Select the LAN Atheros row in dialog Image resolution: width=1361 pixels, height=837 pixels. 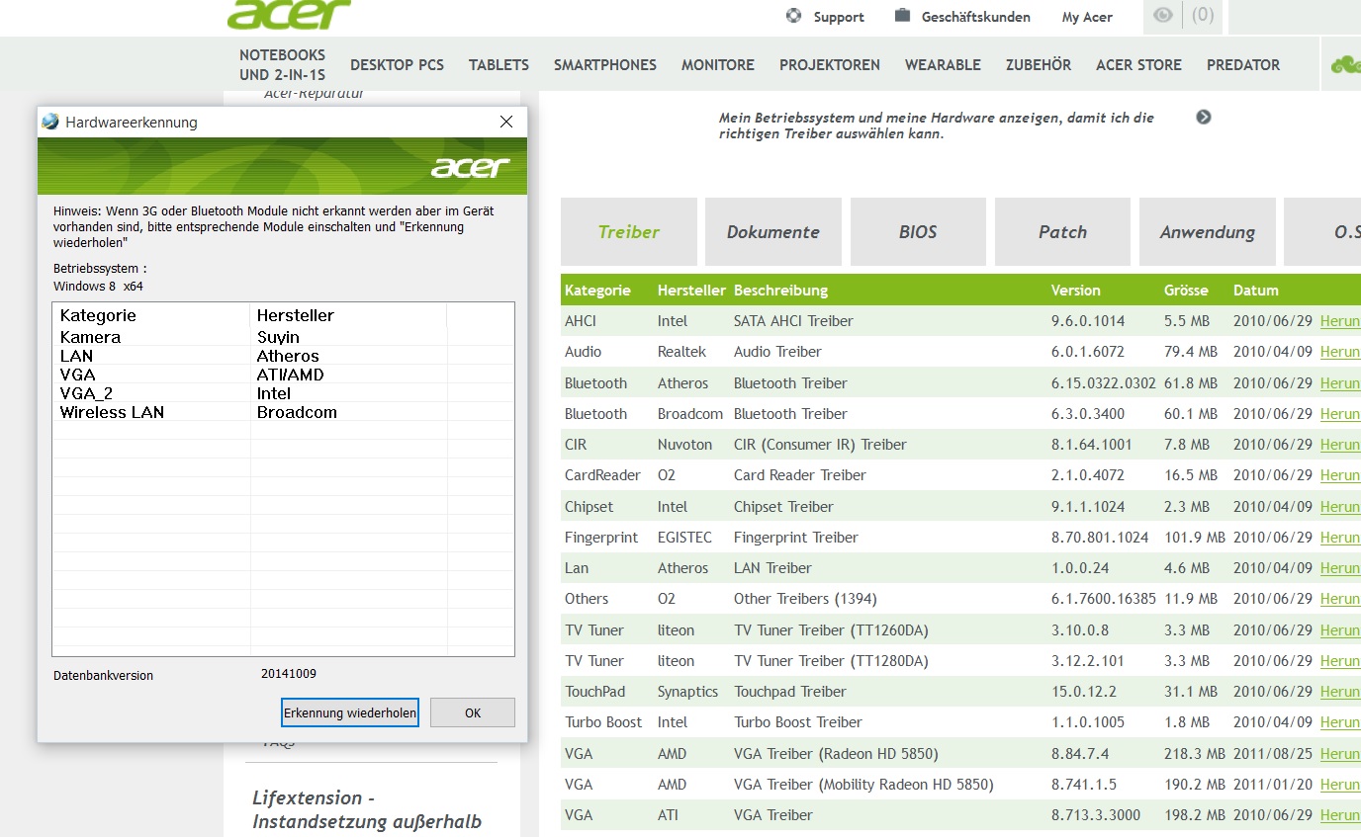(x=283, y=356)
